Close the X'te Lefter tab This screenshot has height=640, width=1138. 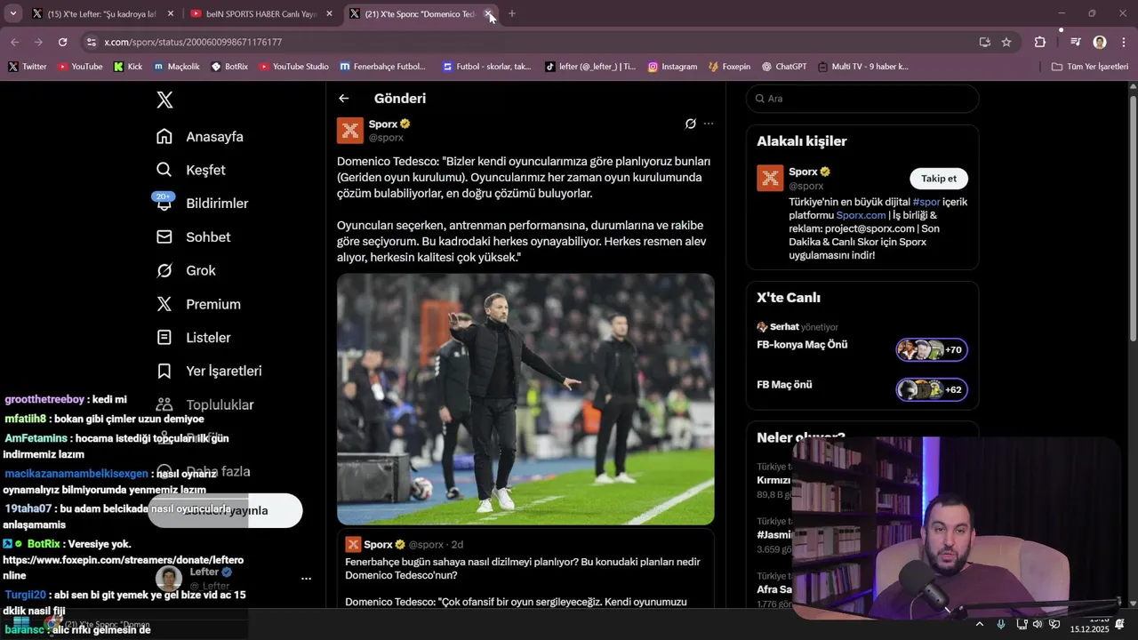[170, 14]
